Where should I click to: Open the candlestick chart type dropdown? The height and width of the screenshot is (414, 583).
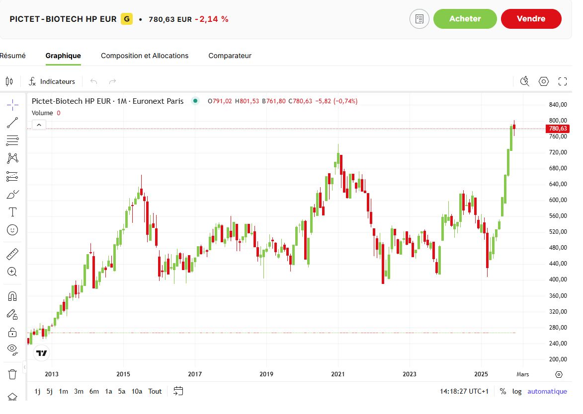pyautogui.click(x=9, y=81)
